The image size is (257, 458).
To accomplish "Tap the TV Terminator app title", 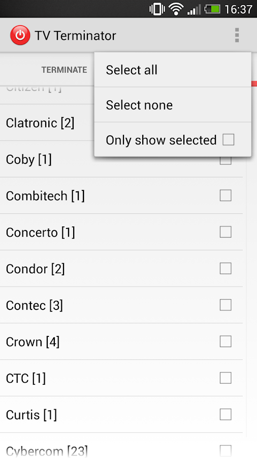I will [75, 36].
